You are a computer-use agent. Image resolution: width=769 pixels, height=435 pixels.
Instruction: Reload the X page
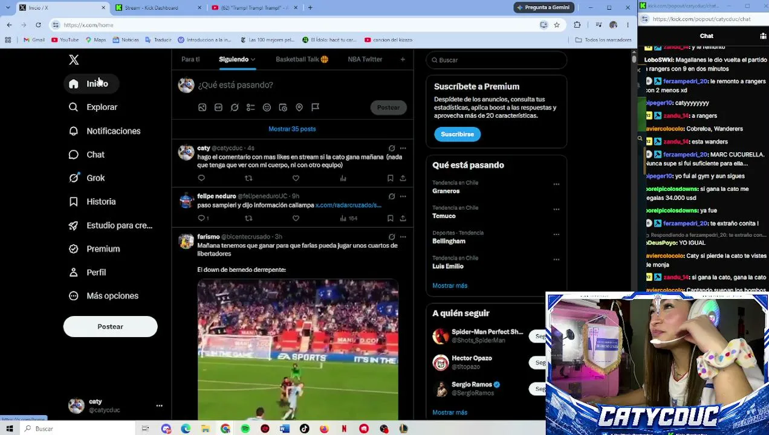pos(38,25)
